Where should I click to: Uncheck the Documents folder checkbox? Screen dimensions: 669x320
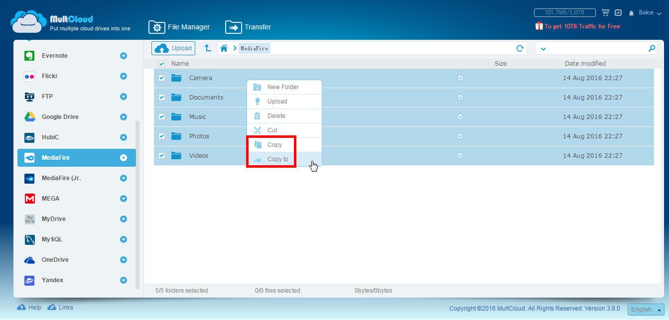[x=161, y=97]
